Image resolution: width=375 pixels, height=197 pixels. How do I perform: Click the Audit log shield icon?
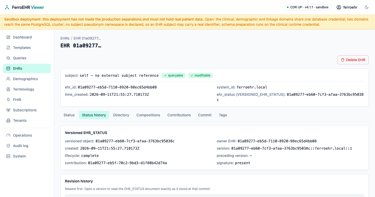tap(8, 146)
